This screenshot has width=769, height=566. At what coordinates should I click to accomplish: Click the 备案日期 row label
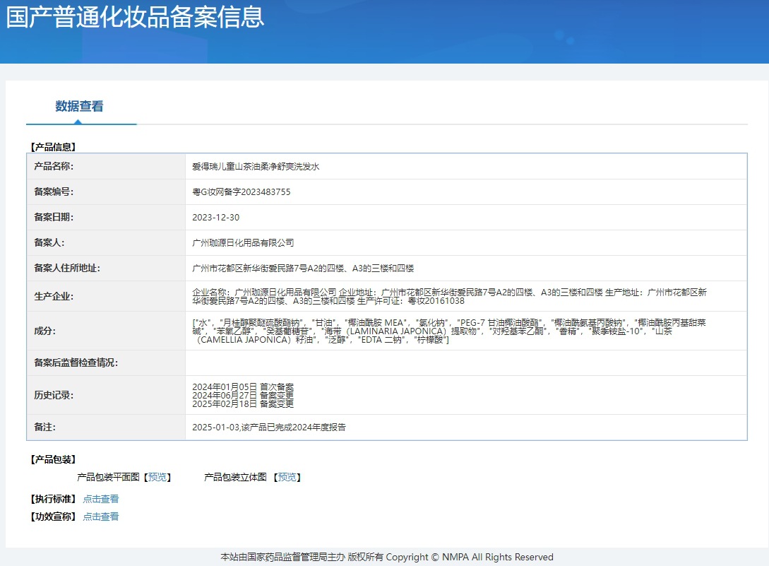tap(54, 218)
